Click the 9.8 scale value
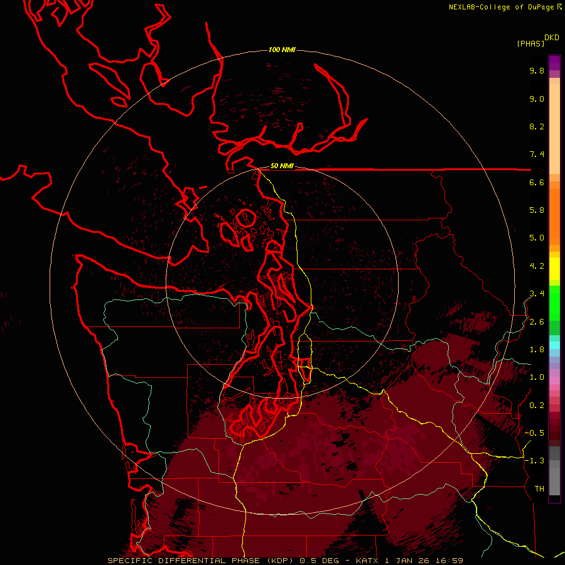The width and height of the screenshot is (565, 565). tap(537, 71)
